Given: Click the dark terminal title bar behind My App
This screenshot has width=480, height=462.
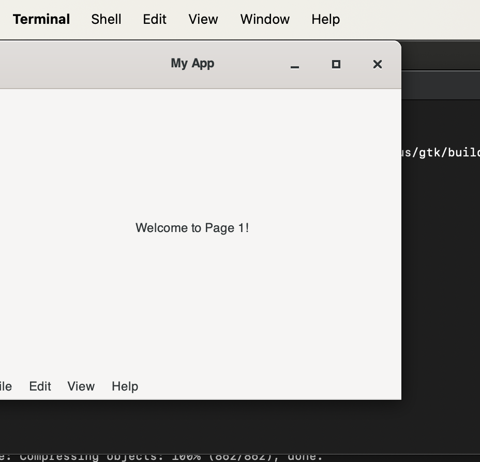Looking at the screenshot, I should 440,56.
